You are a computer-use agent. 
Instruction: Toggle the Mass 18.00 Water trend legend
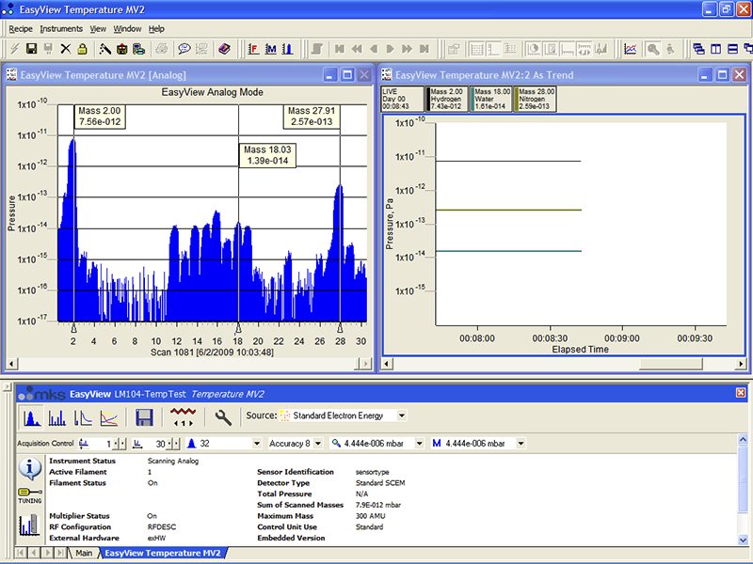click(x=492, y=99)
